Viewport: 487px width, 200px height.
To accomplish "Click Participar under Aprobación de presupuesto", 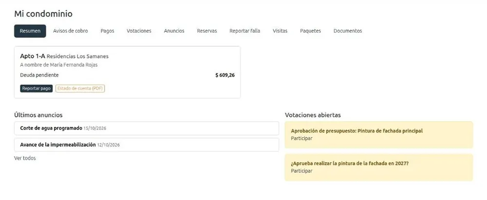I will point(301,139).
